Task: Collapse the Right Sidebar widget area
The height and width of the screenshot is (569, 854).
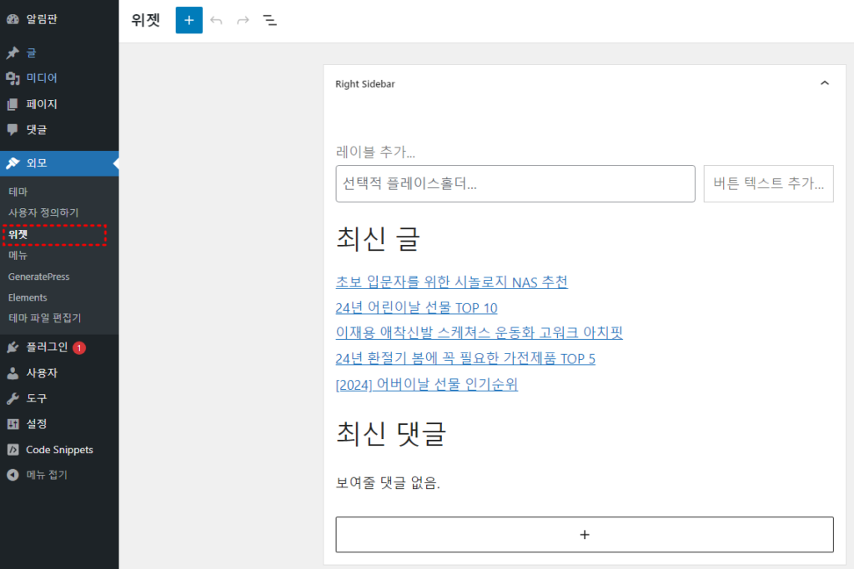Action: pos(825,83)
